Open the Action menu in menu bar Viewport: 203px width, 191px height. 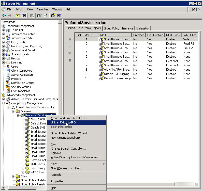pos(19,9)
